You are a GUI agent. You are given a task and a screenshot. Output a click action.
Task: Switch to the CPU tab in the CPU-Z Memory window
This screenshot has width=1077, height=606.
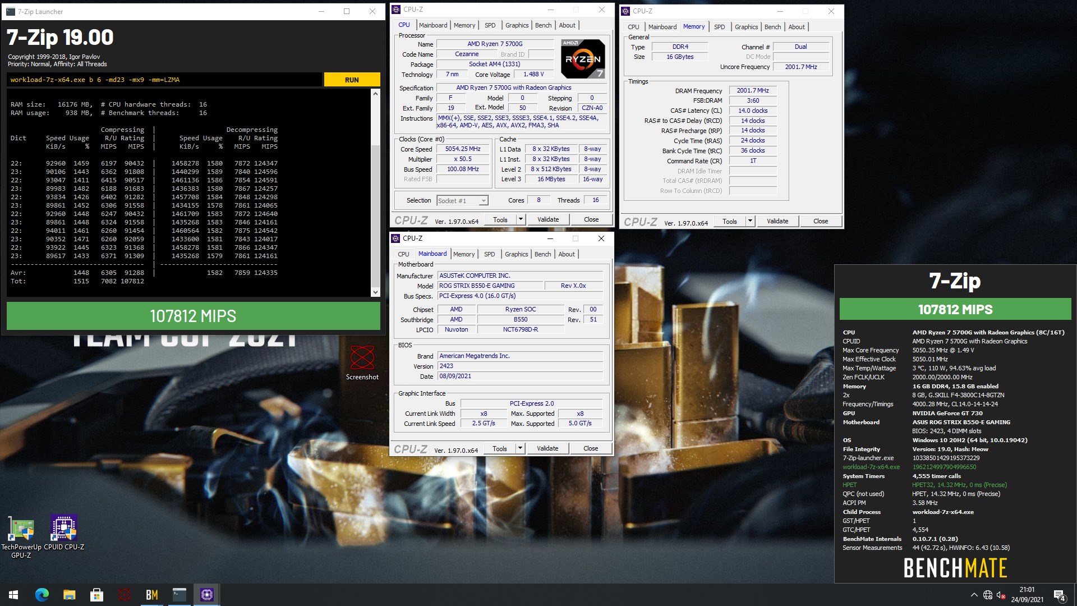[x=633, y=27]
